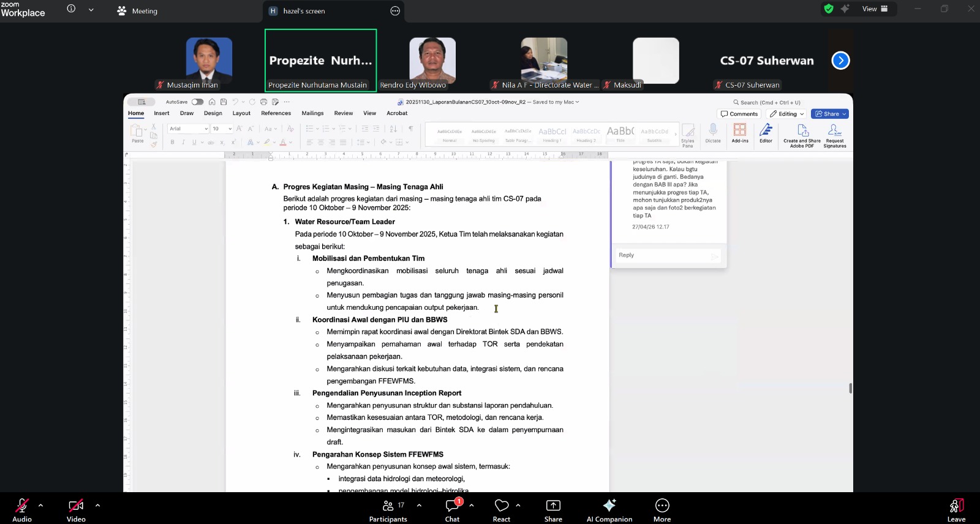The image size is (980, 524).
Task: Open the Zoom Chat panel
Action: click(453, 510)
